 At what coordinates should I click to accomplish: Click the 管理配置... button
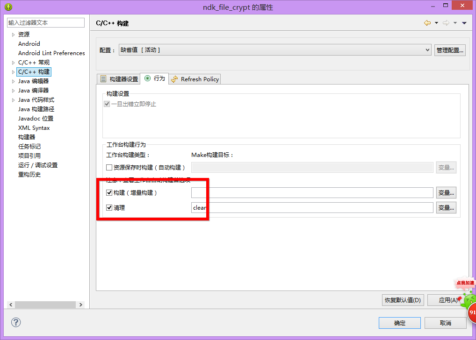coord(450,50)
